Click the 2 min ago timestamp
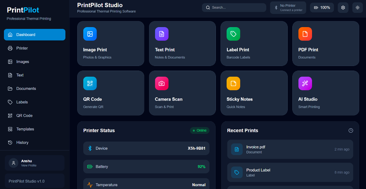 (x=342, y=149)
